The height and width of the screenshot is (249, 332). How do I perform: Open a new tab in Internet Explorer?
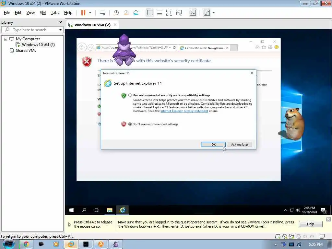point(233,48)
